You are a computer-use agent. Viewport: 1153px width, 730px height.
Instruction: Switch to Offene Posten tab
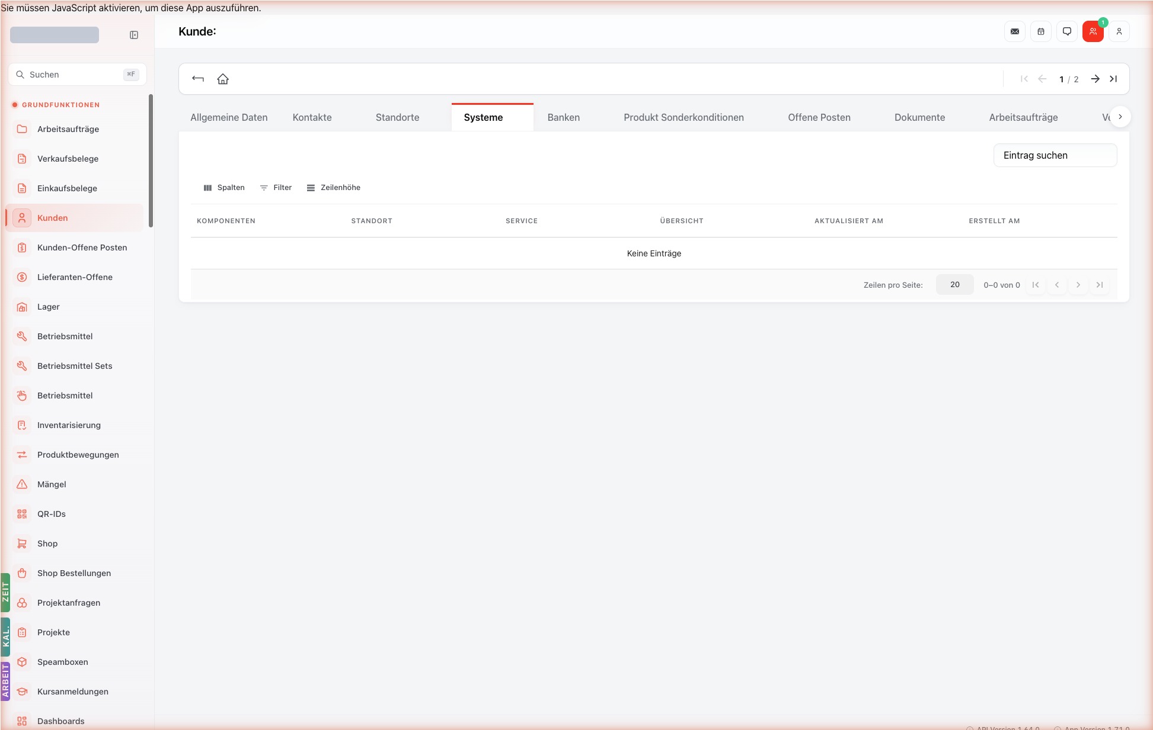(x=819, y=117)
